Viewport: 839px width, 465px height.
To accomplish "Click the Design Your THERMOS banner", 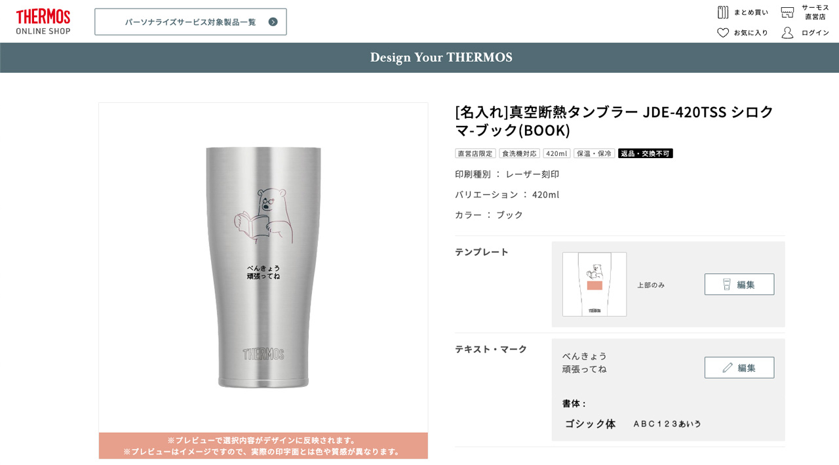I will point(419,58).
